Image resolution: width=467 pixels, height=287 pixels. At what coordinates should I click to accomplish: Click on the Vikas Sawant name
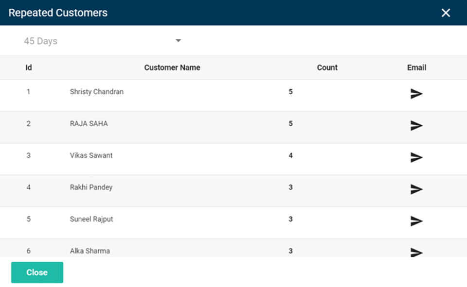(x=91, y=155)
